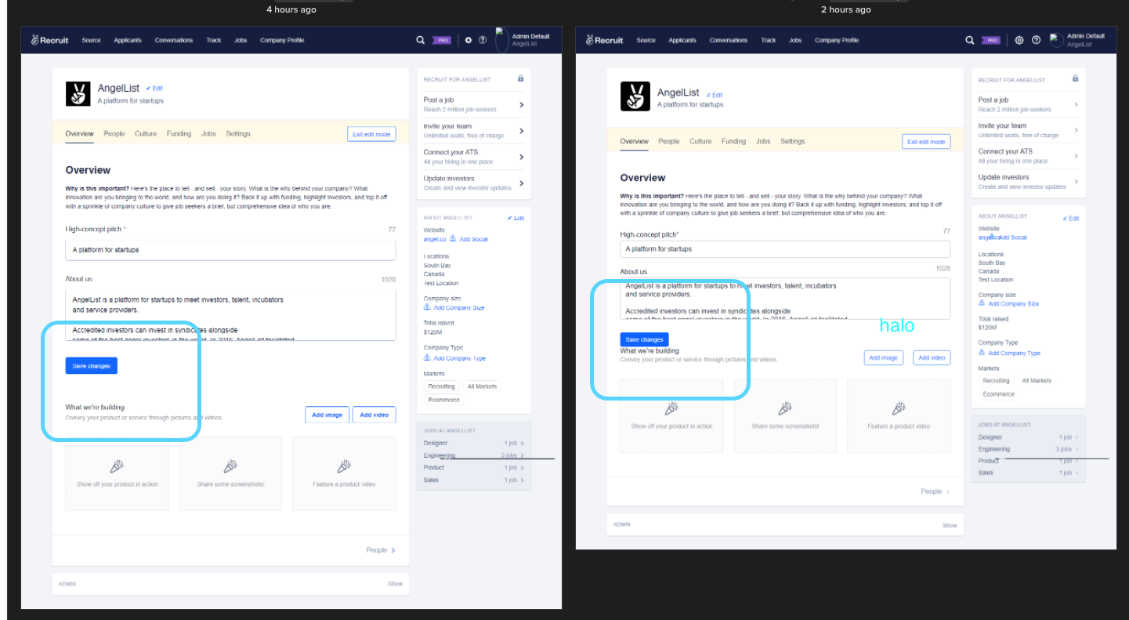Click the lock icon beside Recruit for AngelList, right screenshot
Viewport: 1129px width, 620px height.
1075,78
